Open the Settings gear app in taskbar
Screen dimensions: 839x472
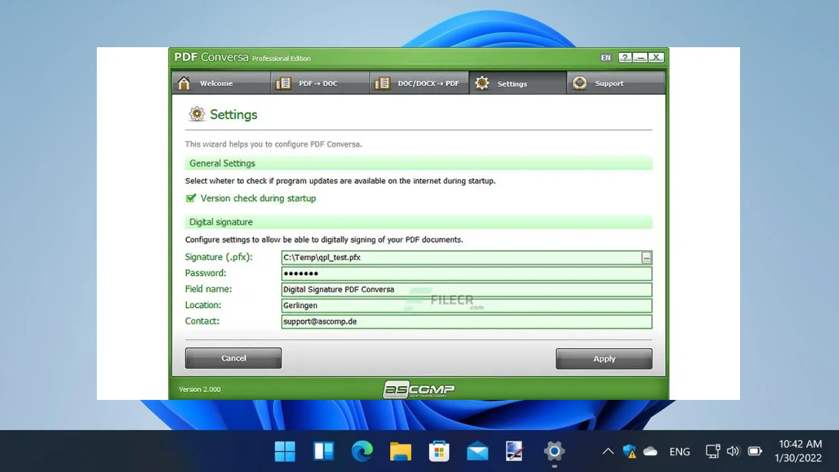click(x=555, y=451)
